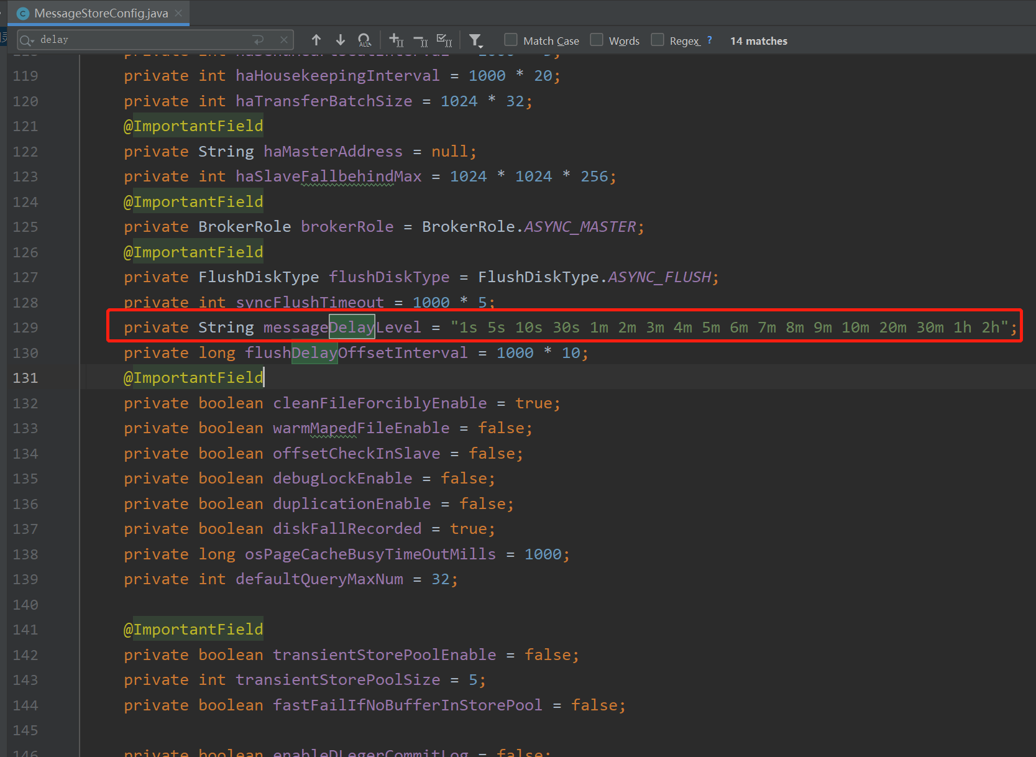Click @ImportantField annotation on line 121
Viewport: 1036px width, 757px height.
pyautogui.click(x=193, y=126)
